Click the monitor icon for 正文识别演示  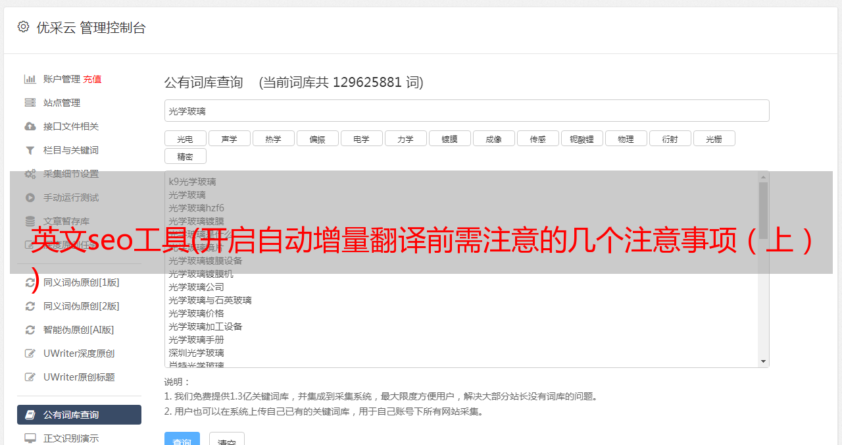pos(30,438)
